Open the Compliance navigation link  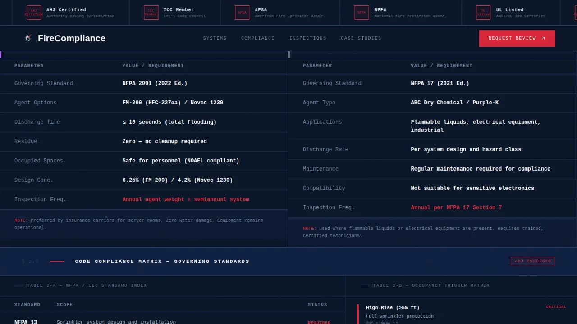(258, 38)
